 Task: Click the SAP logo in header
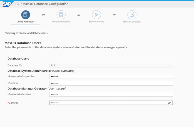8,4
